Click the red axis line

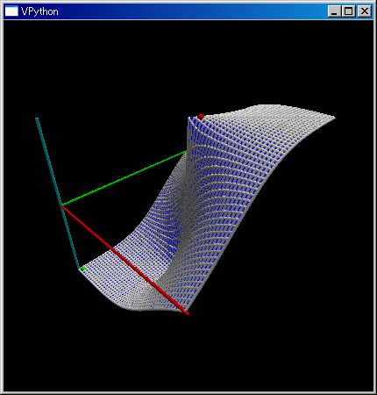125,260
